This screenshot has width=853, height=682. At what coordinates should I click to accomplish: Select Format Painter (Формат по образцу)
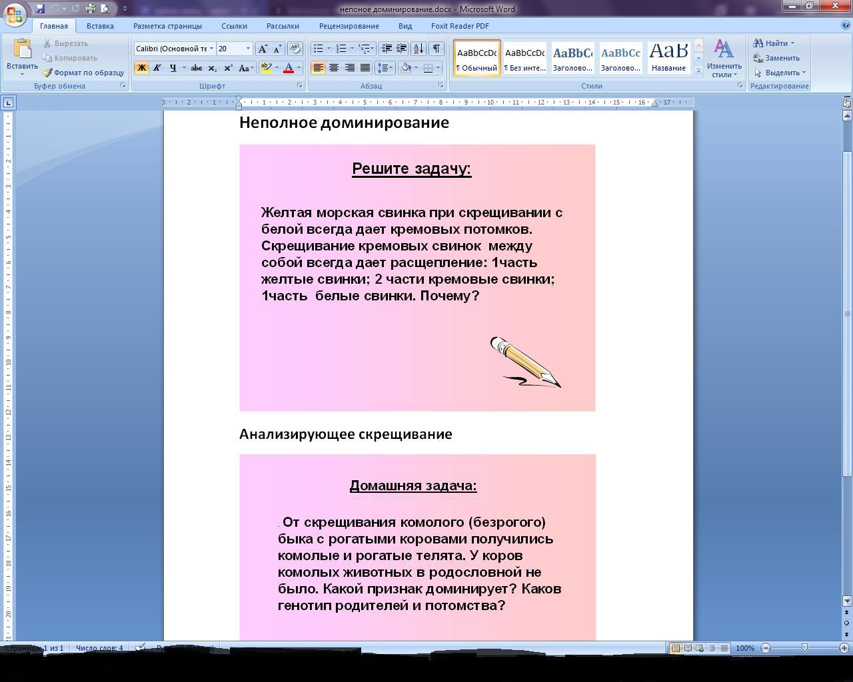click(x=83, y=73)
